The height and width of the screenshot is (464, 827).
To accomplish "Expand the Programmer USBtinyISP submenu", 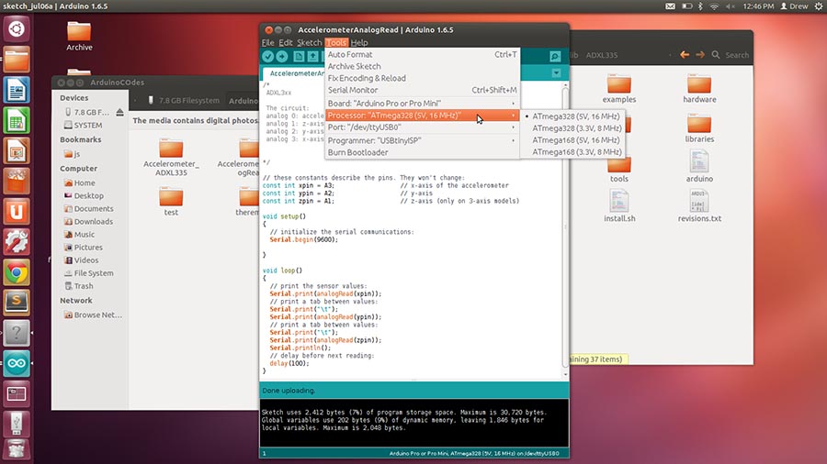I will [x=422, y=140].
